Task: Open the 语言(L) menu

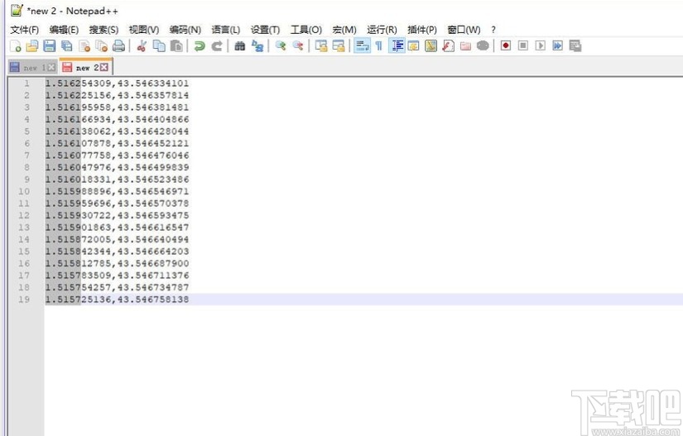Action: click(x=226, y=30)
